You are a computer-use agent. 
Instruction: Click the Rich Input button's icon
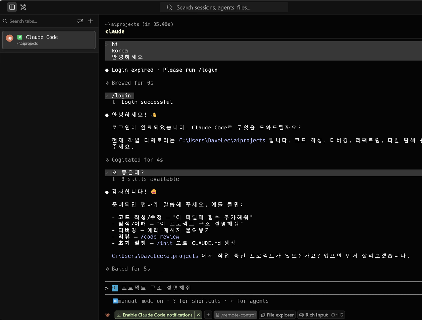(302, 315)
